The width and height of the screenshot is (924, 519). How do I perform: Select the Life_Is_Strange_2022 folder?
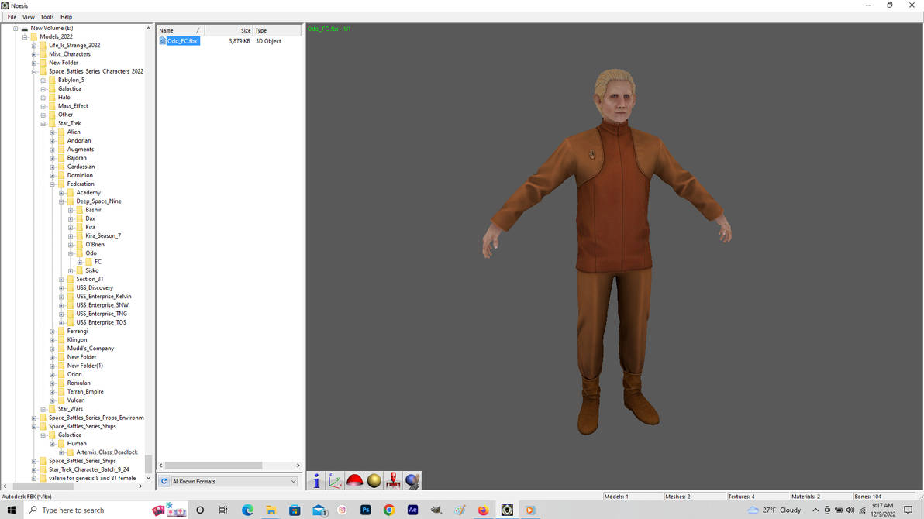[x=74, y=46]
